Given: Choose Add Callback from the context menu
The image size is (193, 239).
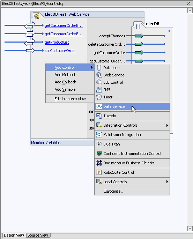Looking at the screenshot, I should pyautogui.click(x=70, y=82).
